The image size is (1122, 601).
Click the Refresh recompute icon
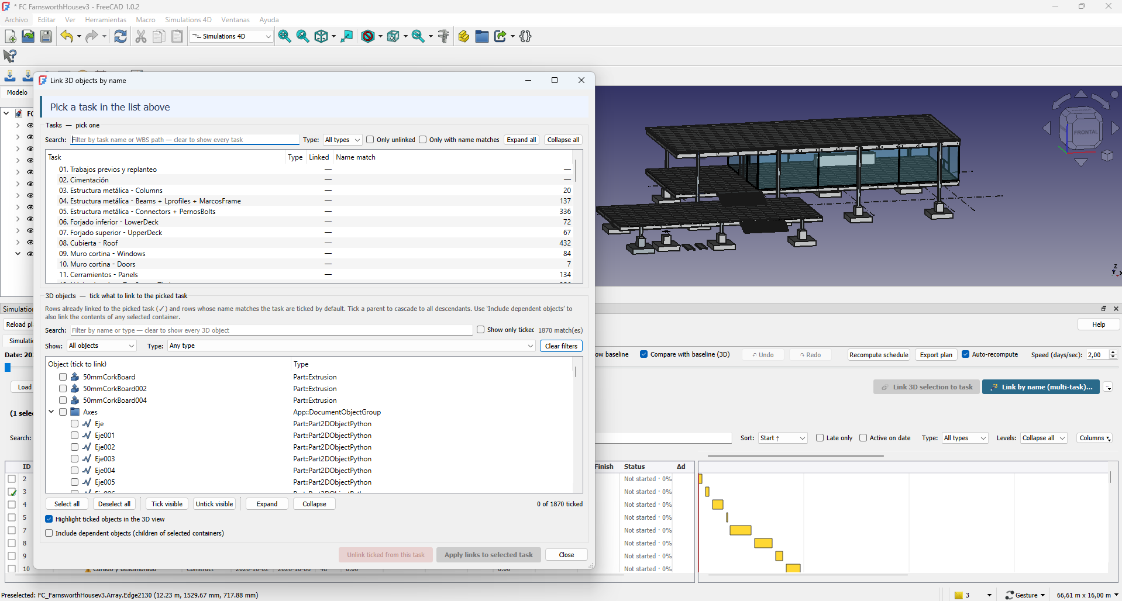(x=121, y=36)
